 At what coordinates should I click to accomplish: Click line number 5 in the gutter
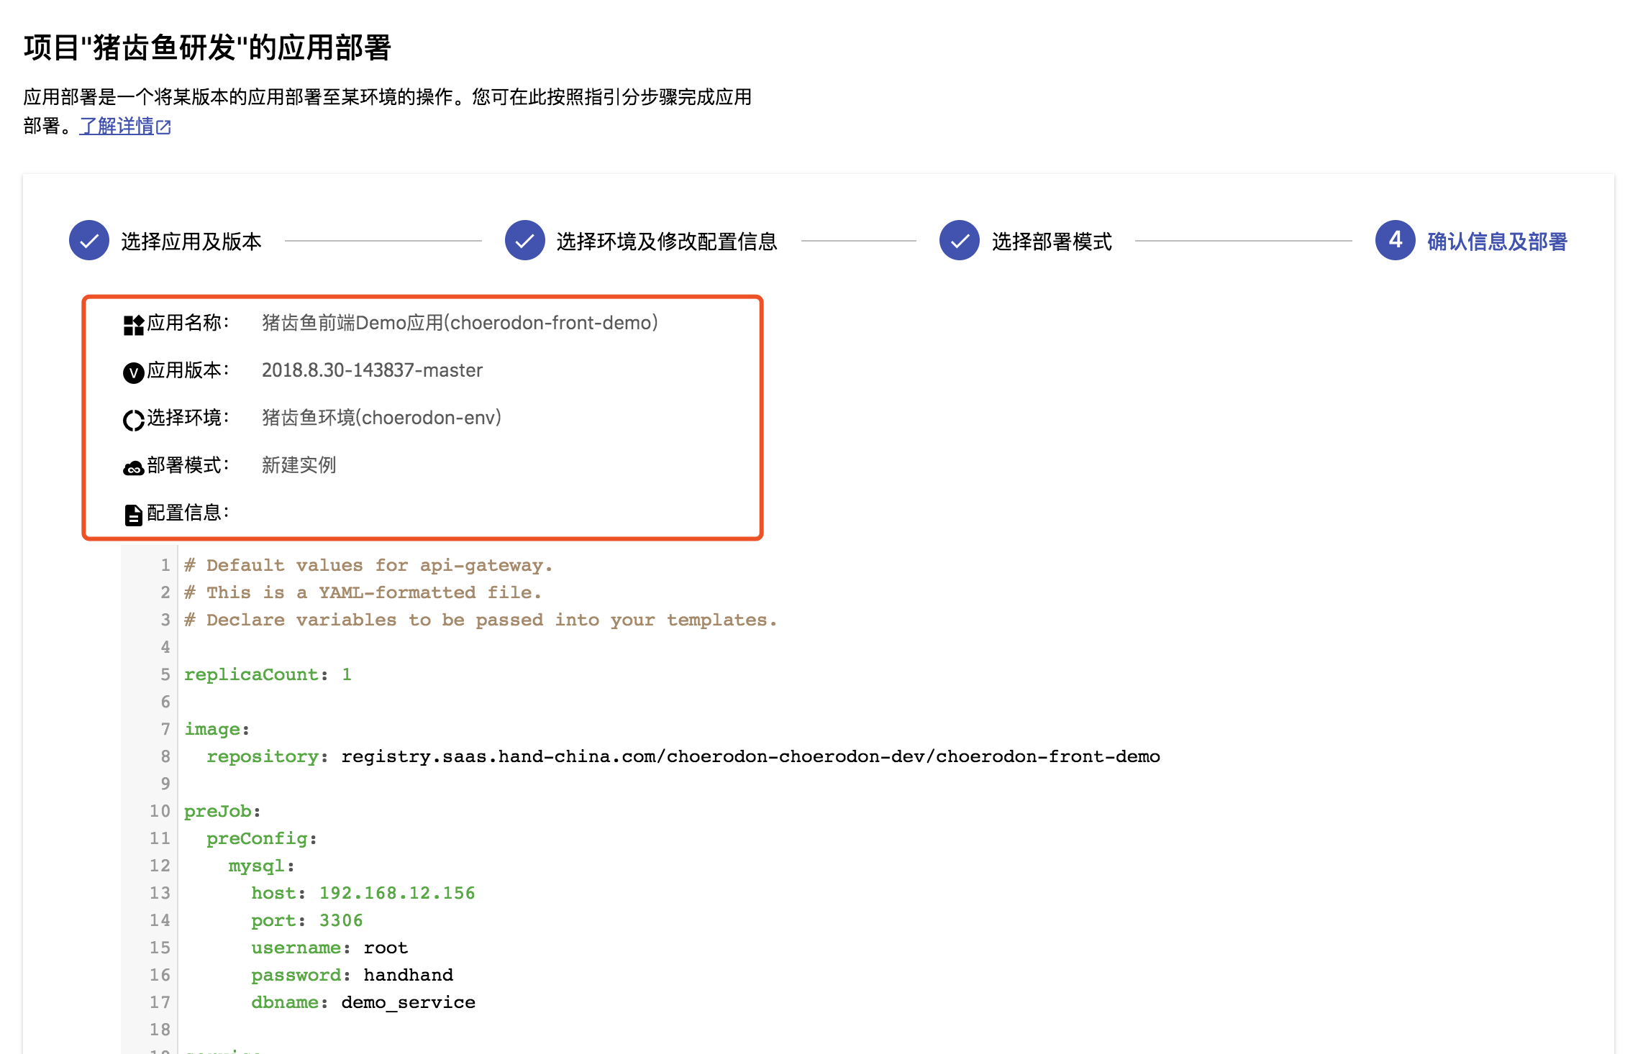pyautogui.click(x=165, y=674)
